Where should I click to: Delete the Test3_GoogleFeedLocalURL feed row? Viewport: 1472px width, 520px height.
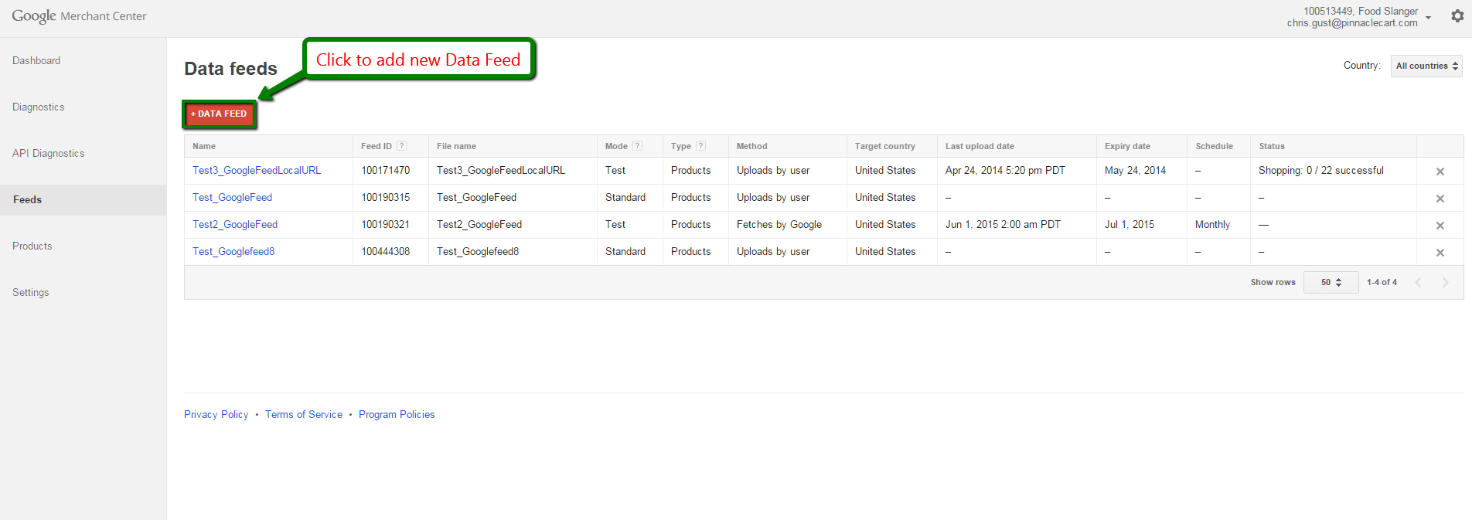click(1440, 172)
